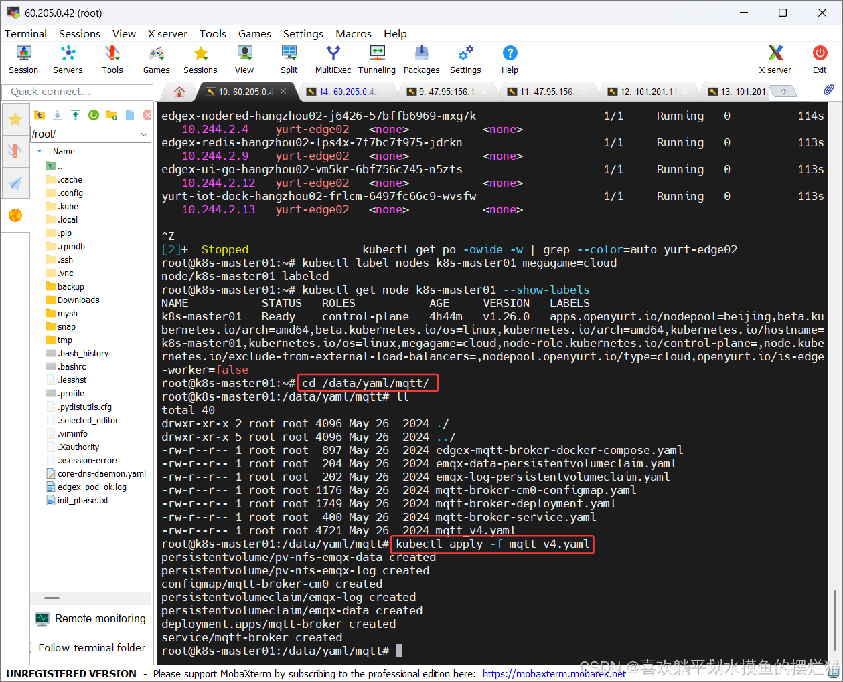
Task: Go to parent folder in SFTP toolbar
Action: 40,115
